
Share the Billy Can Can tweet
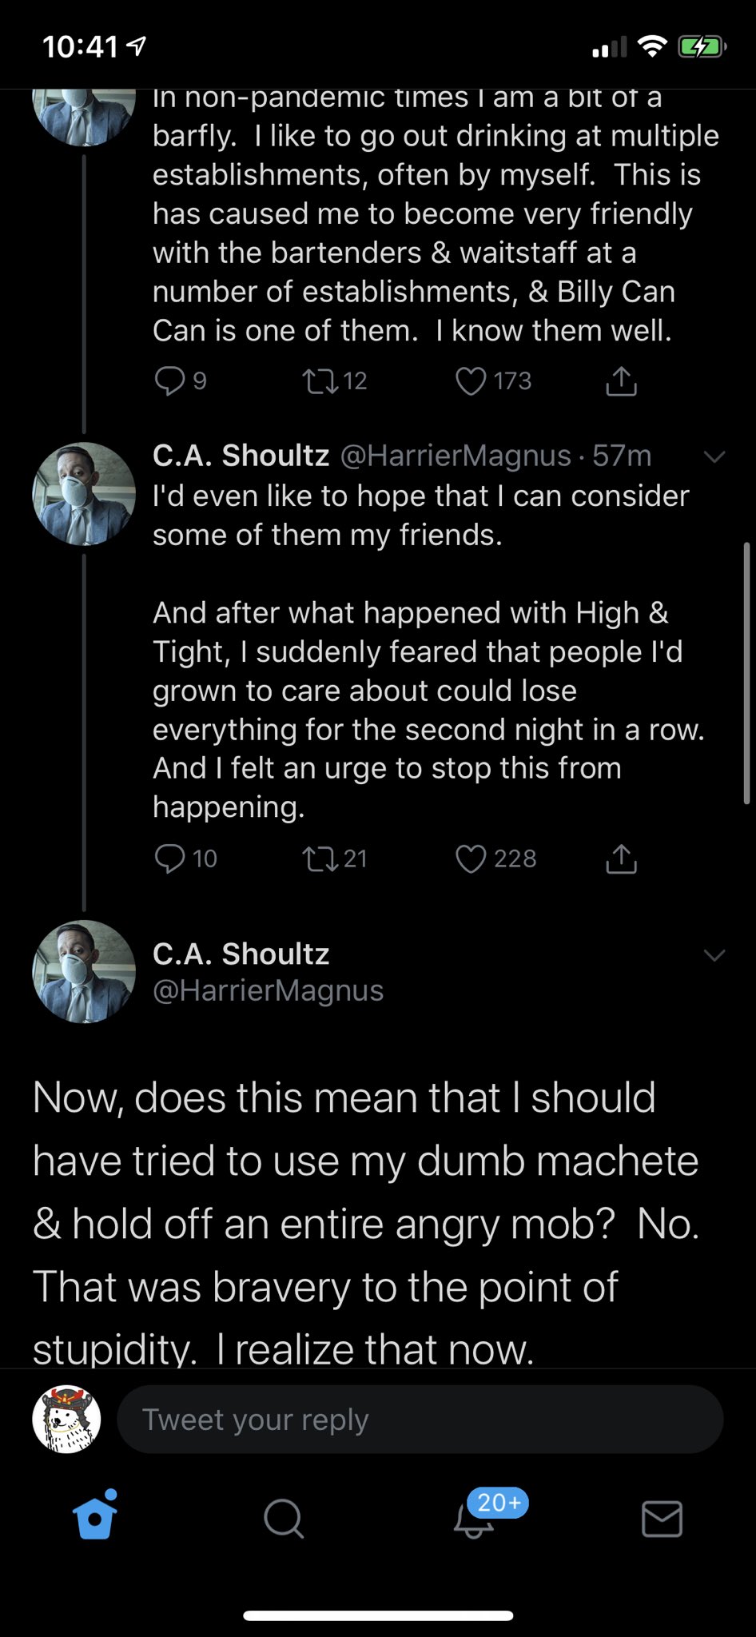621,381
